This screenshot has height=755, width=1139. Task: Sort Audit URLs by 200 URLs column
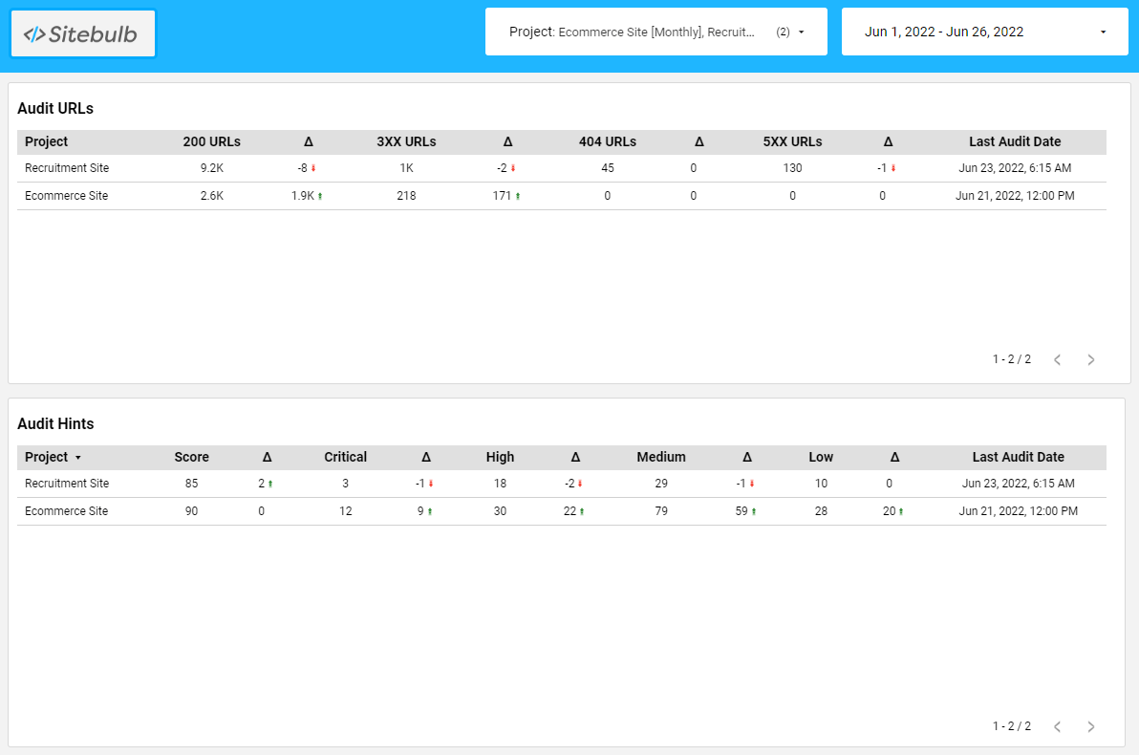[x=211, y=141]
